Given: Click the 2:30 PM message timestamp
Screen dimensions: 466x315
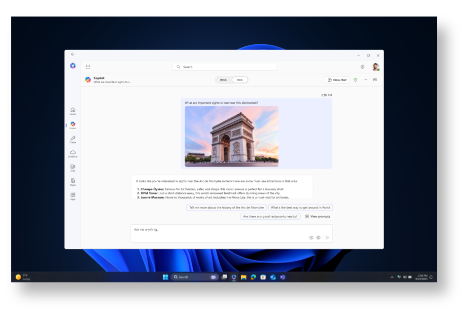Looking at the screenshot, I should tap(326, 95).
